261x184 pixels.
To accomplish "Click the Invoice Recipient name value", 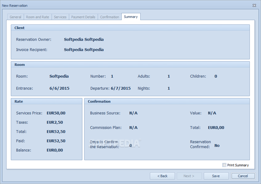I will (x=84, y=50).
